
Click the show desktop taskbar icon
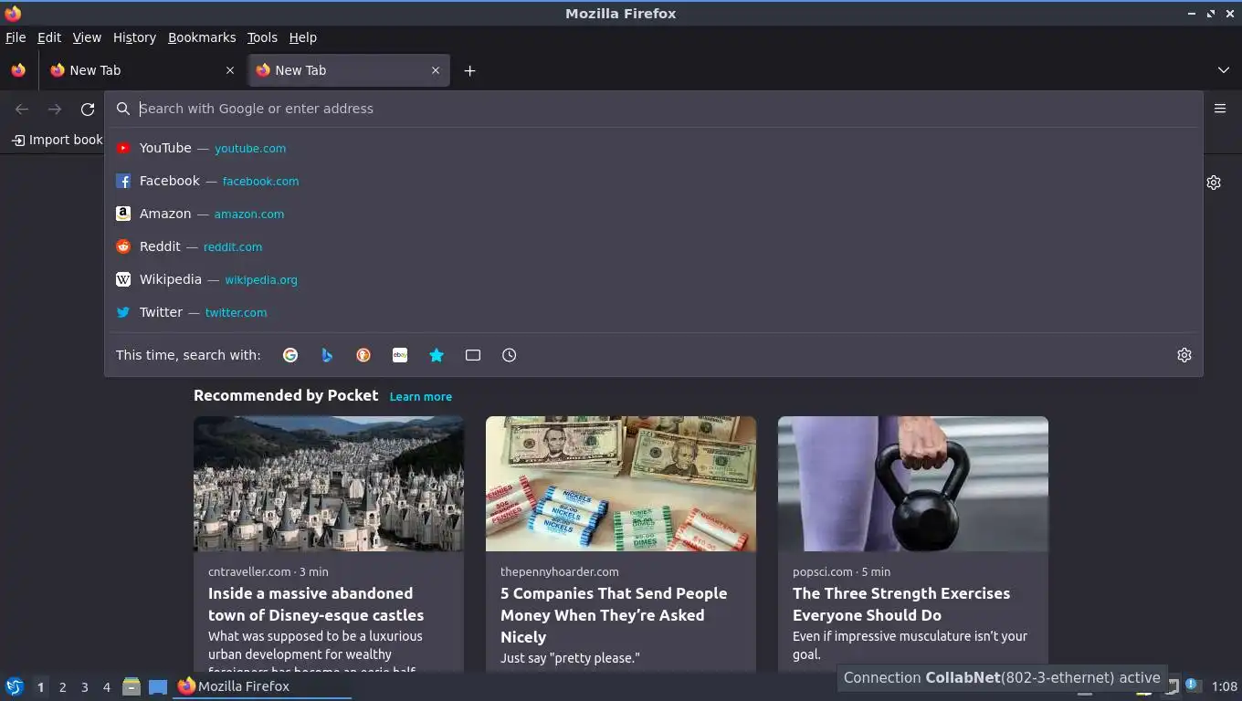coord(158,686)
